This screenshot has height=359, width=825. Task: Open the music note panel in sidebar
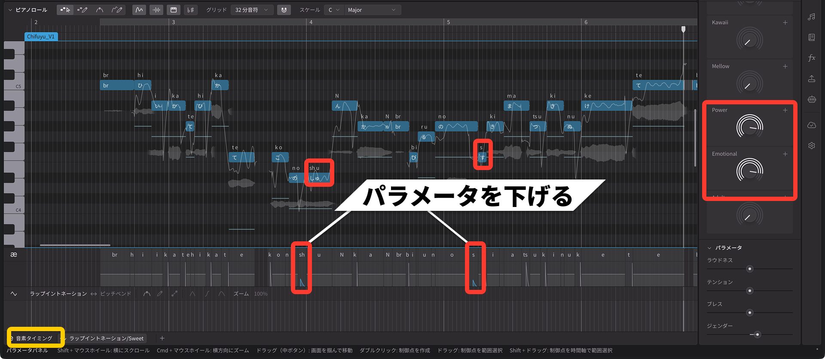[x=811, y=17]
